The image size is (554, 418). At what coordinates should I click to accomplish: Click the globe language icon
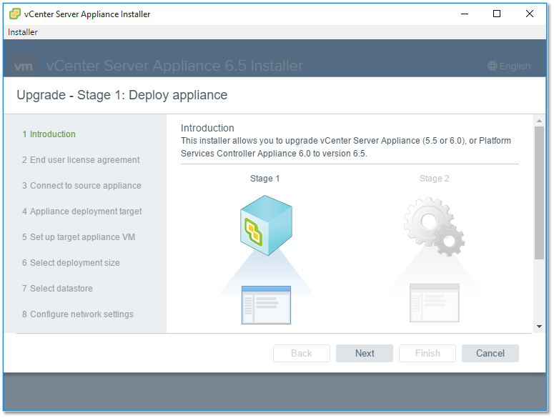493,66
